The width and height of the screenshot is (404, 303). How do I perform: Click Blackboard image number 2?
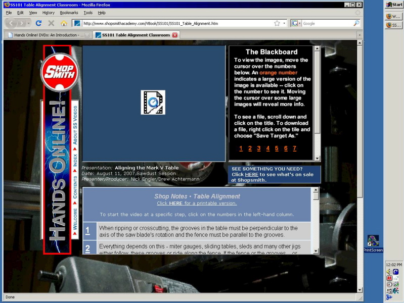pyautogui.click(x=250, y=148)
